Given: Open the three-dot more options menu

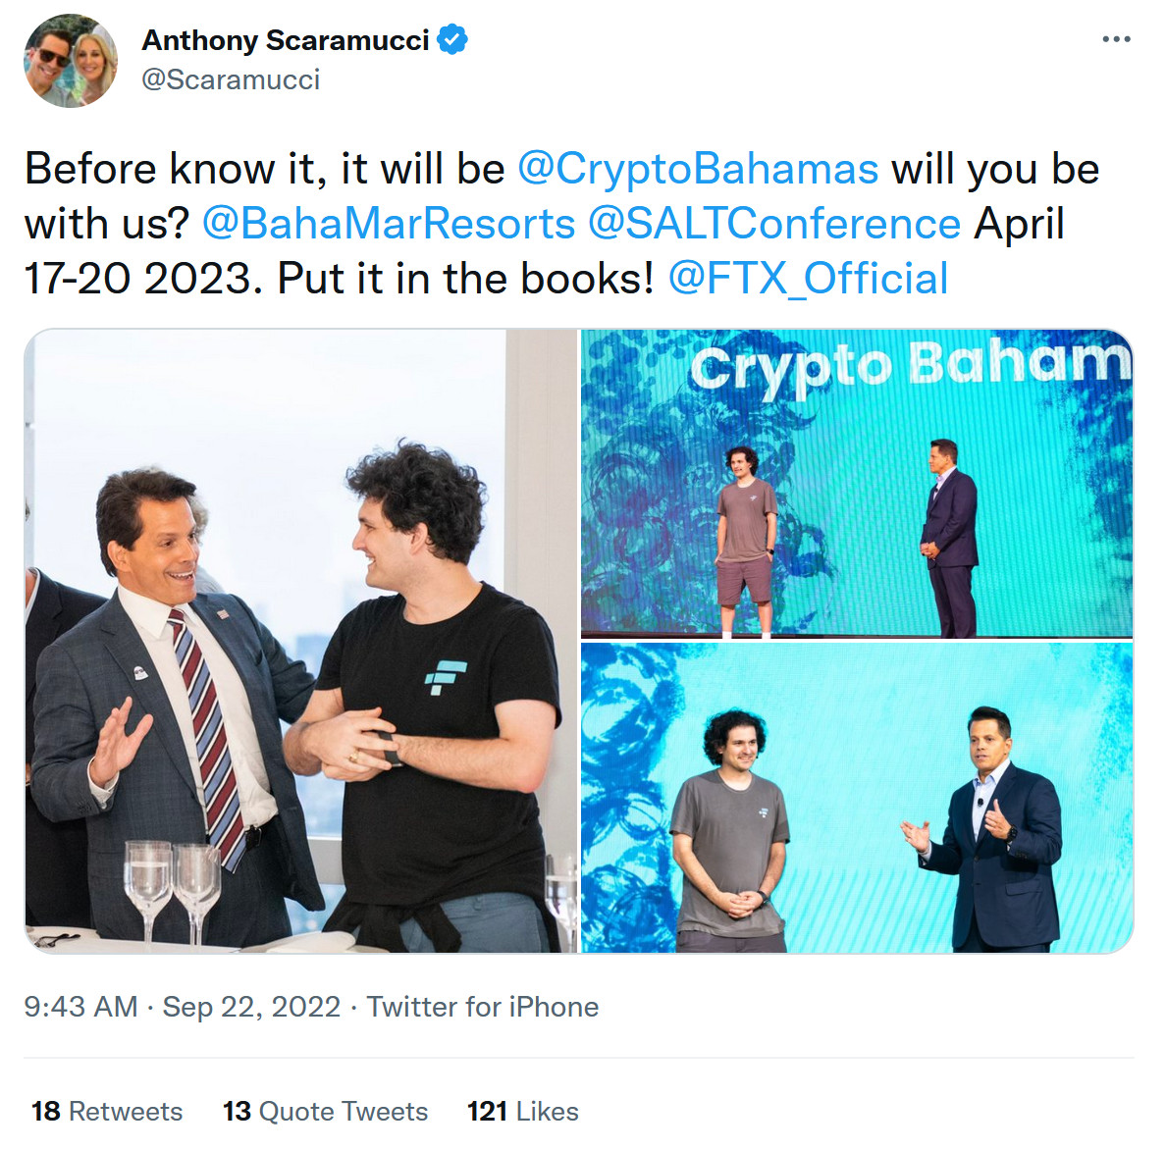Looking at the screenshot, I should (1116, 39).
